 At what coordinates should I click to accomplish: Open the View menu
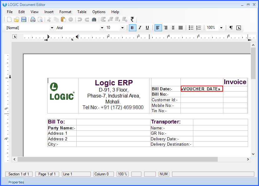pyautogui.click(x=34, y=12)
